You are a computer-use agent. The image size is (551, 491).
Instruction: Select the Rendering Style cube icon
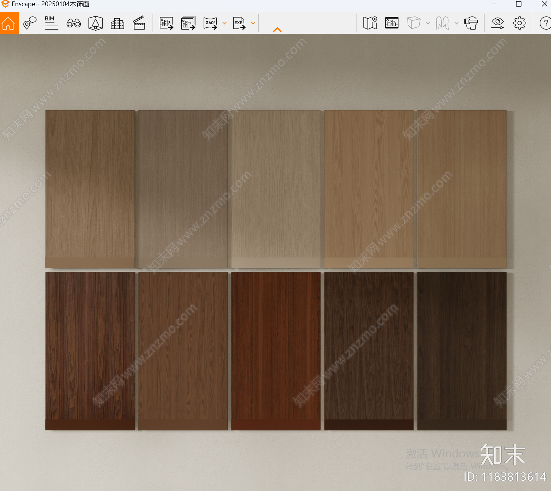click(414, 23)
